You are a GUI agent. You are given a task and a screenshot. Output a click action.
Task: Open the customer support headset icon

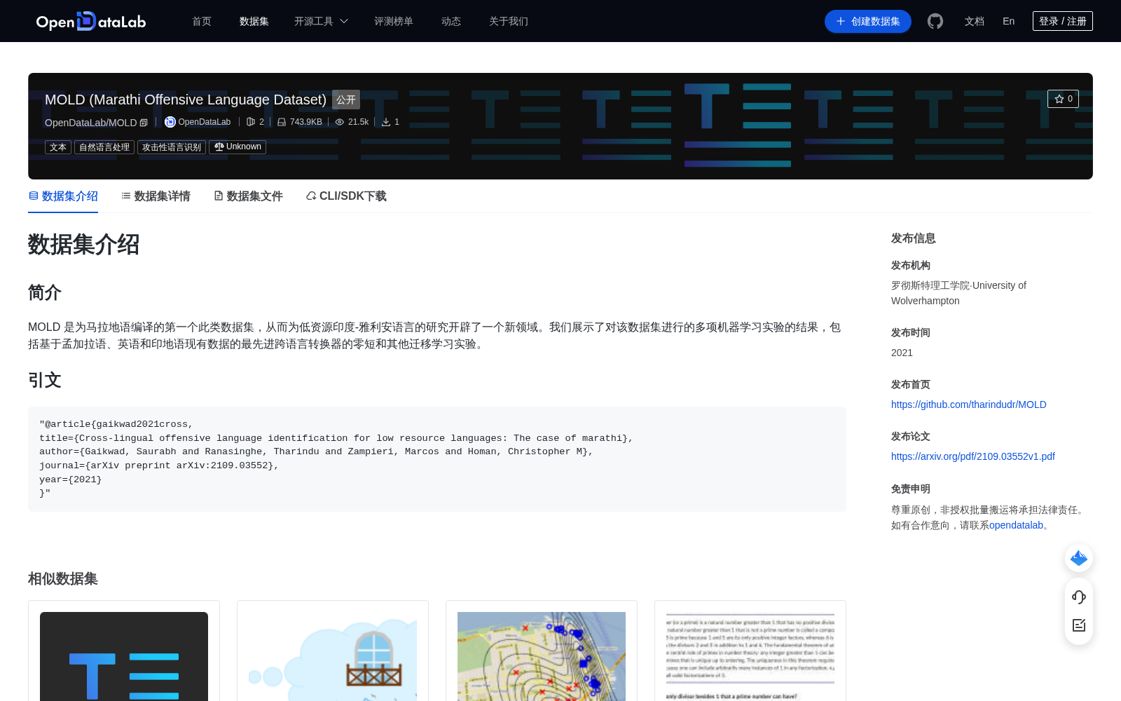coord(1079,597)
